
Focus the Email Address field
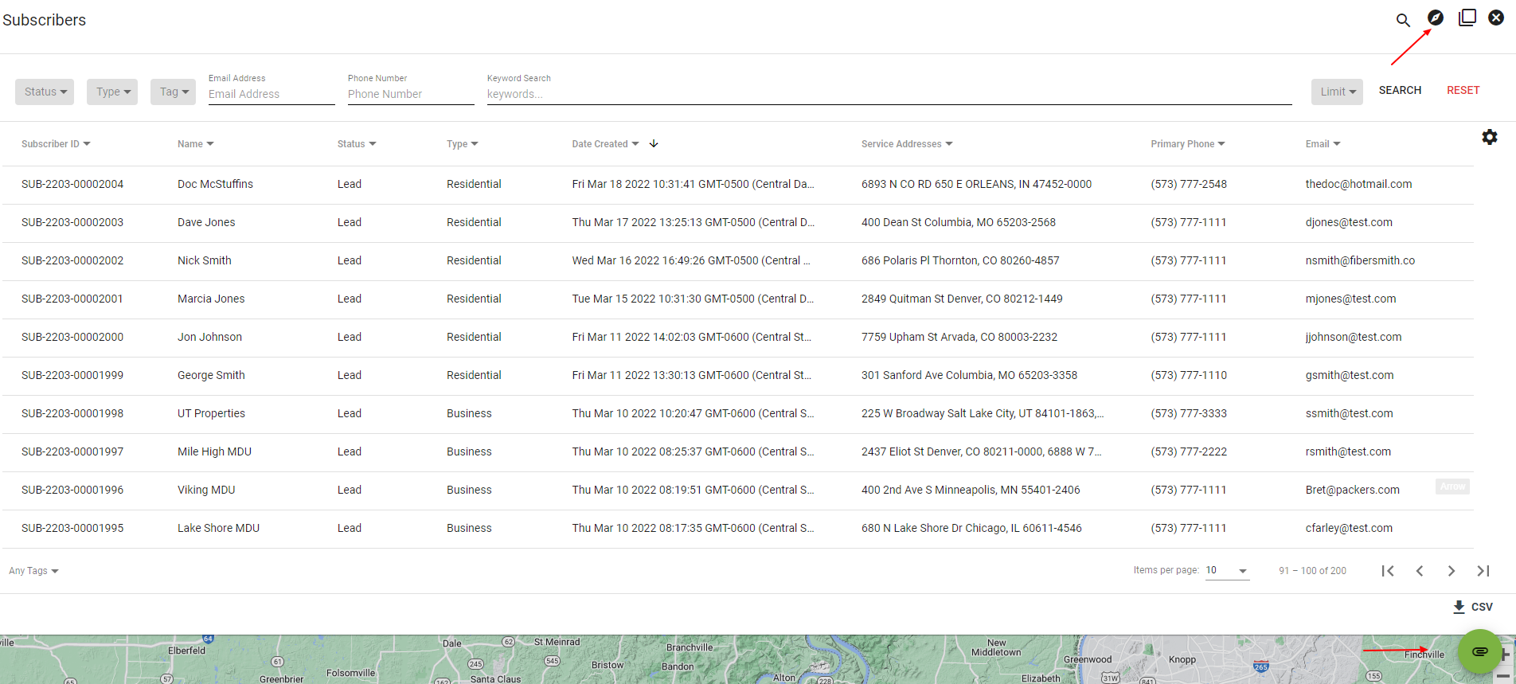272,94
